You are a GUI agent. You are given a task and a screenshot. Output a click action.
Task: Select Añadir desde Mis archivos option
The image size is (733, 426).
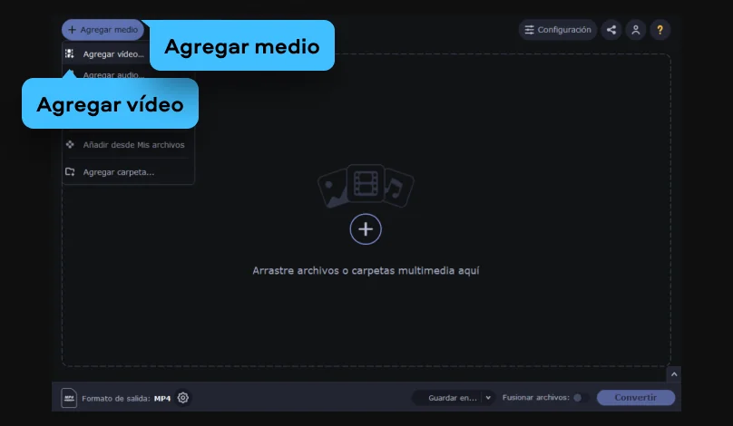pyautogui.click(x=133, y=144)
